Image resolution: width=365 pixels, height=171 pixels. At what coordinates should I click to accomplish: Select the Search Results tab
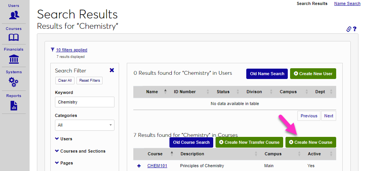(x=312, y=3)
